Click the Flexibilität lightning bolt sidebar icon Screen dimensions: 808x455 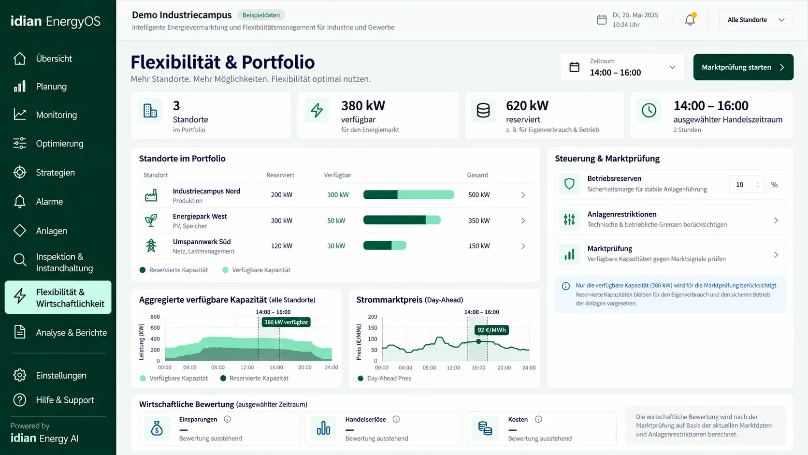coord(20,296)
